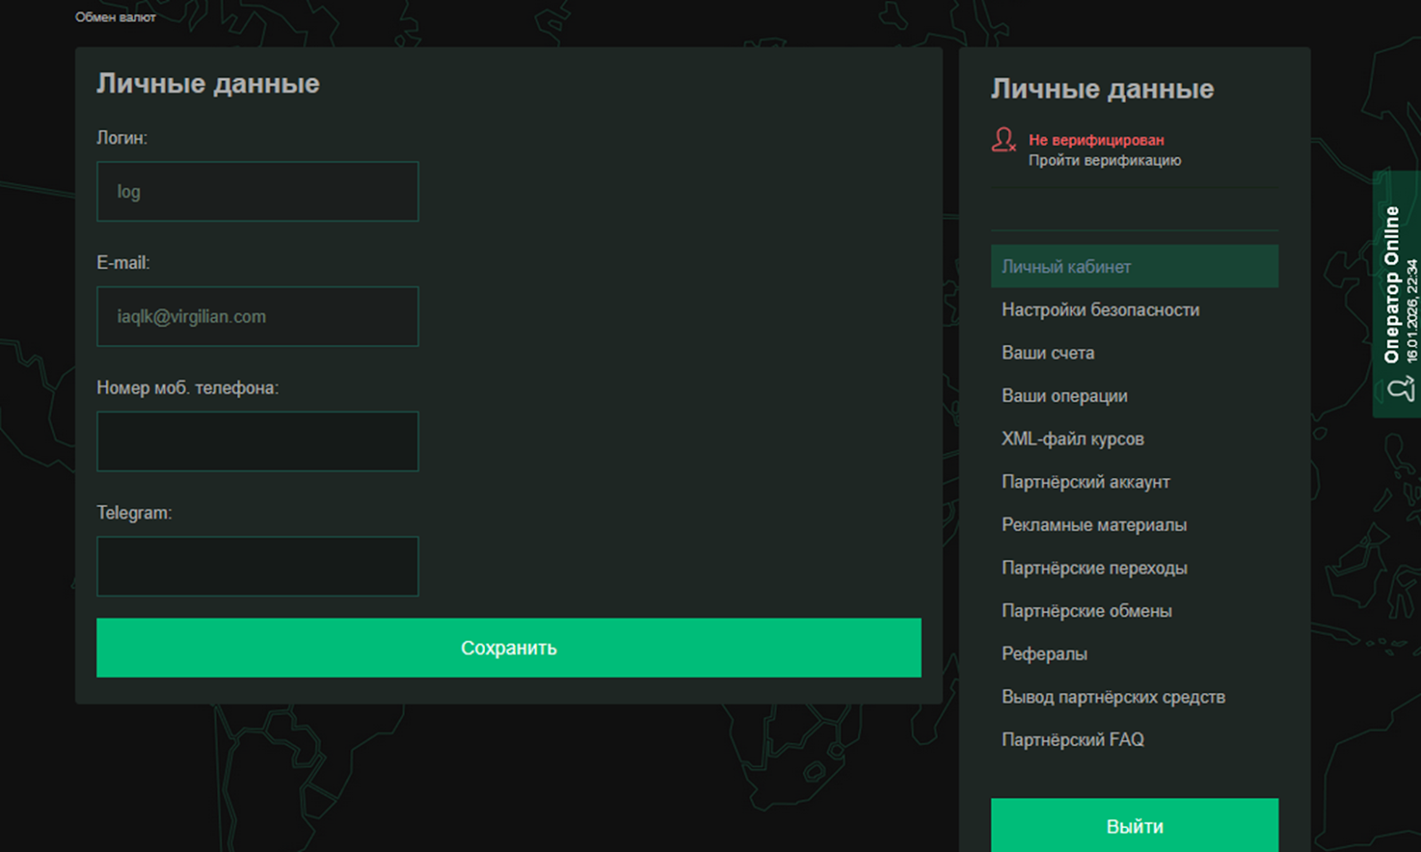
Task: Click the operator chat headset icon
Action: pyautogui.click(x=1401, y=389)
